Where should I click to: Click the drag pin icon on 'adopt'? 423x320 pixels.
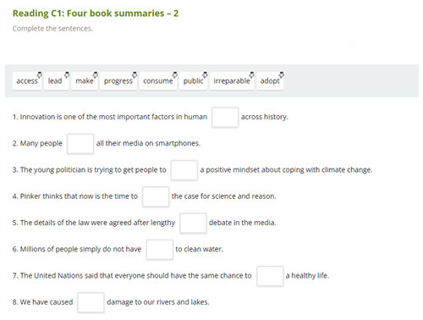tap(282, 74)
